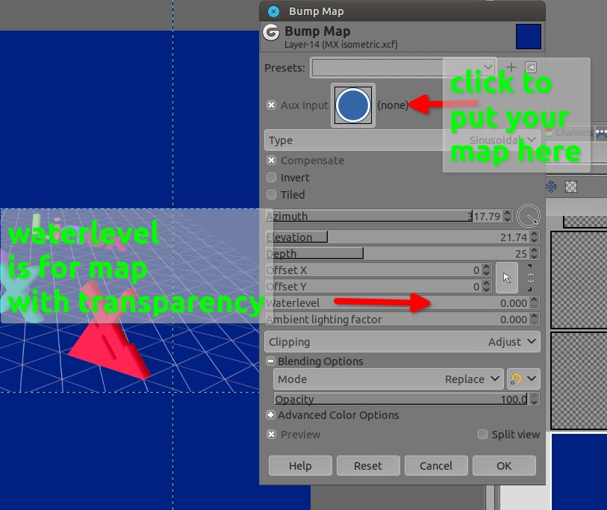
Task: Click the Reset button
Action: pos(368,465)
